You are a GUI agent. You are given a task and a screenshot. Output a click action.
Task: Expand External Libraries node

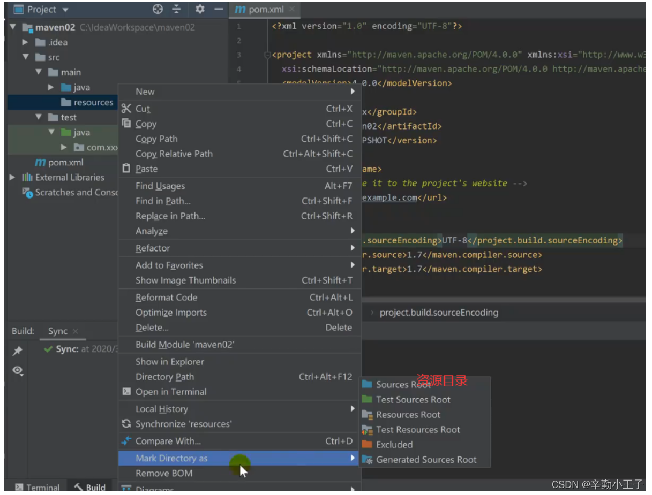(13, 177)
